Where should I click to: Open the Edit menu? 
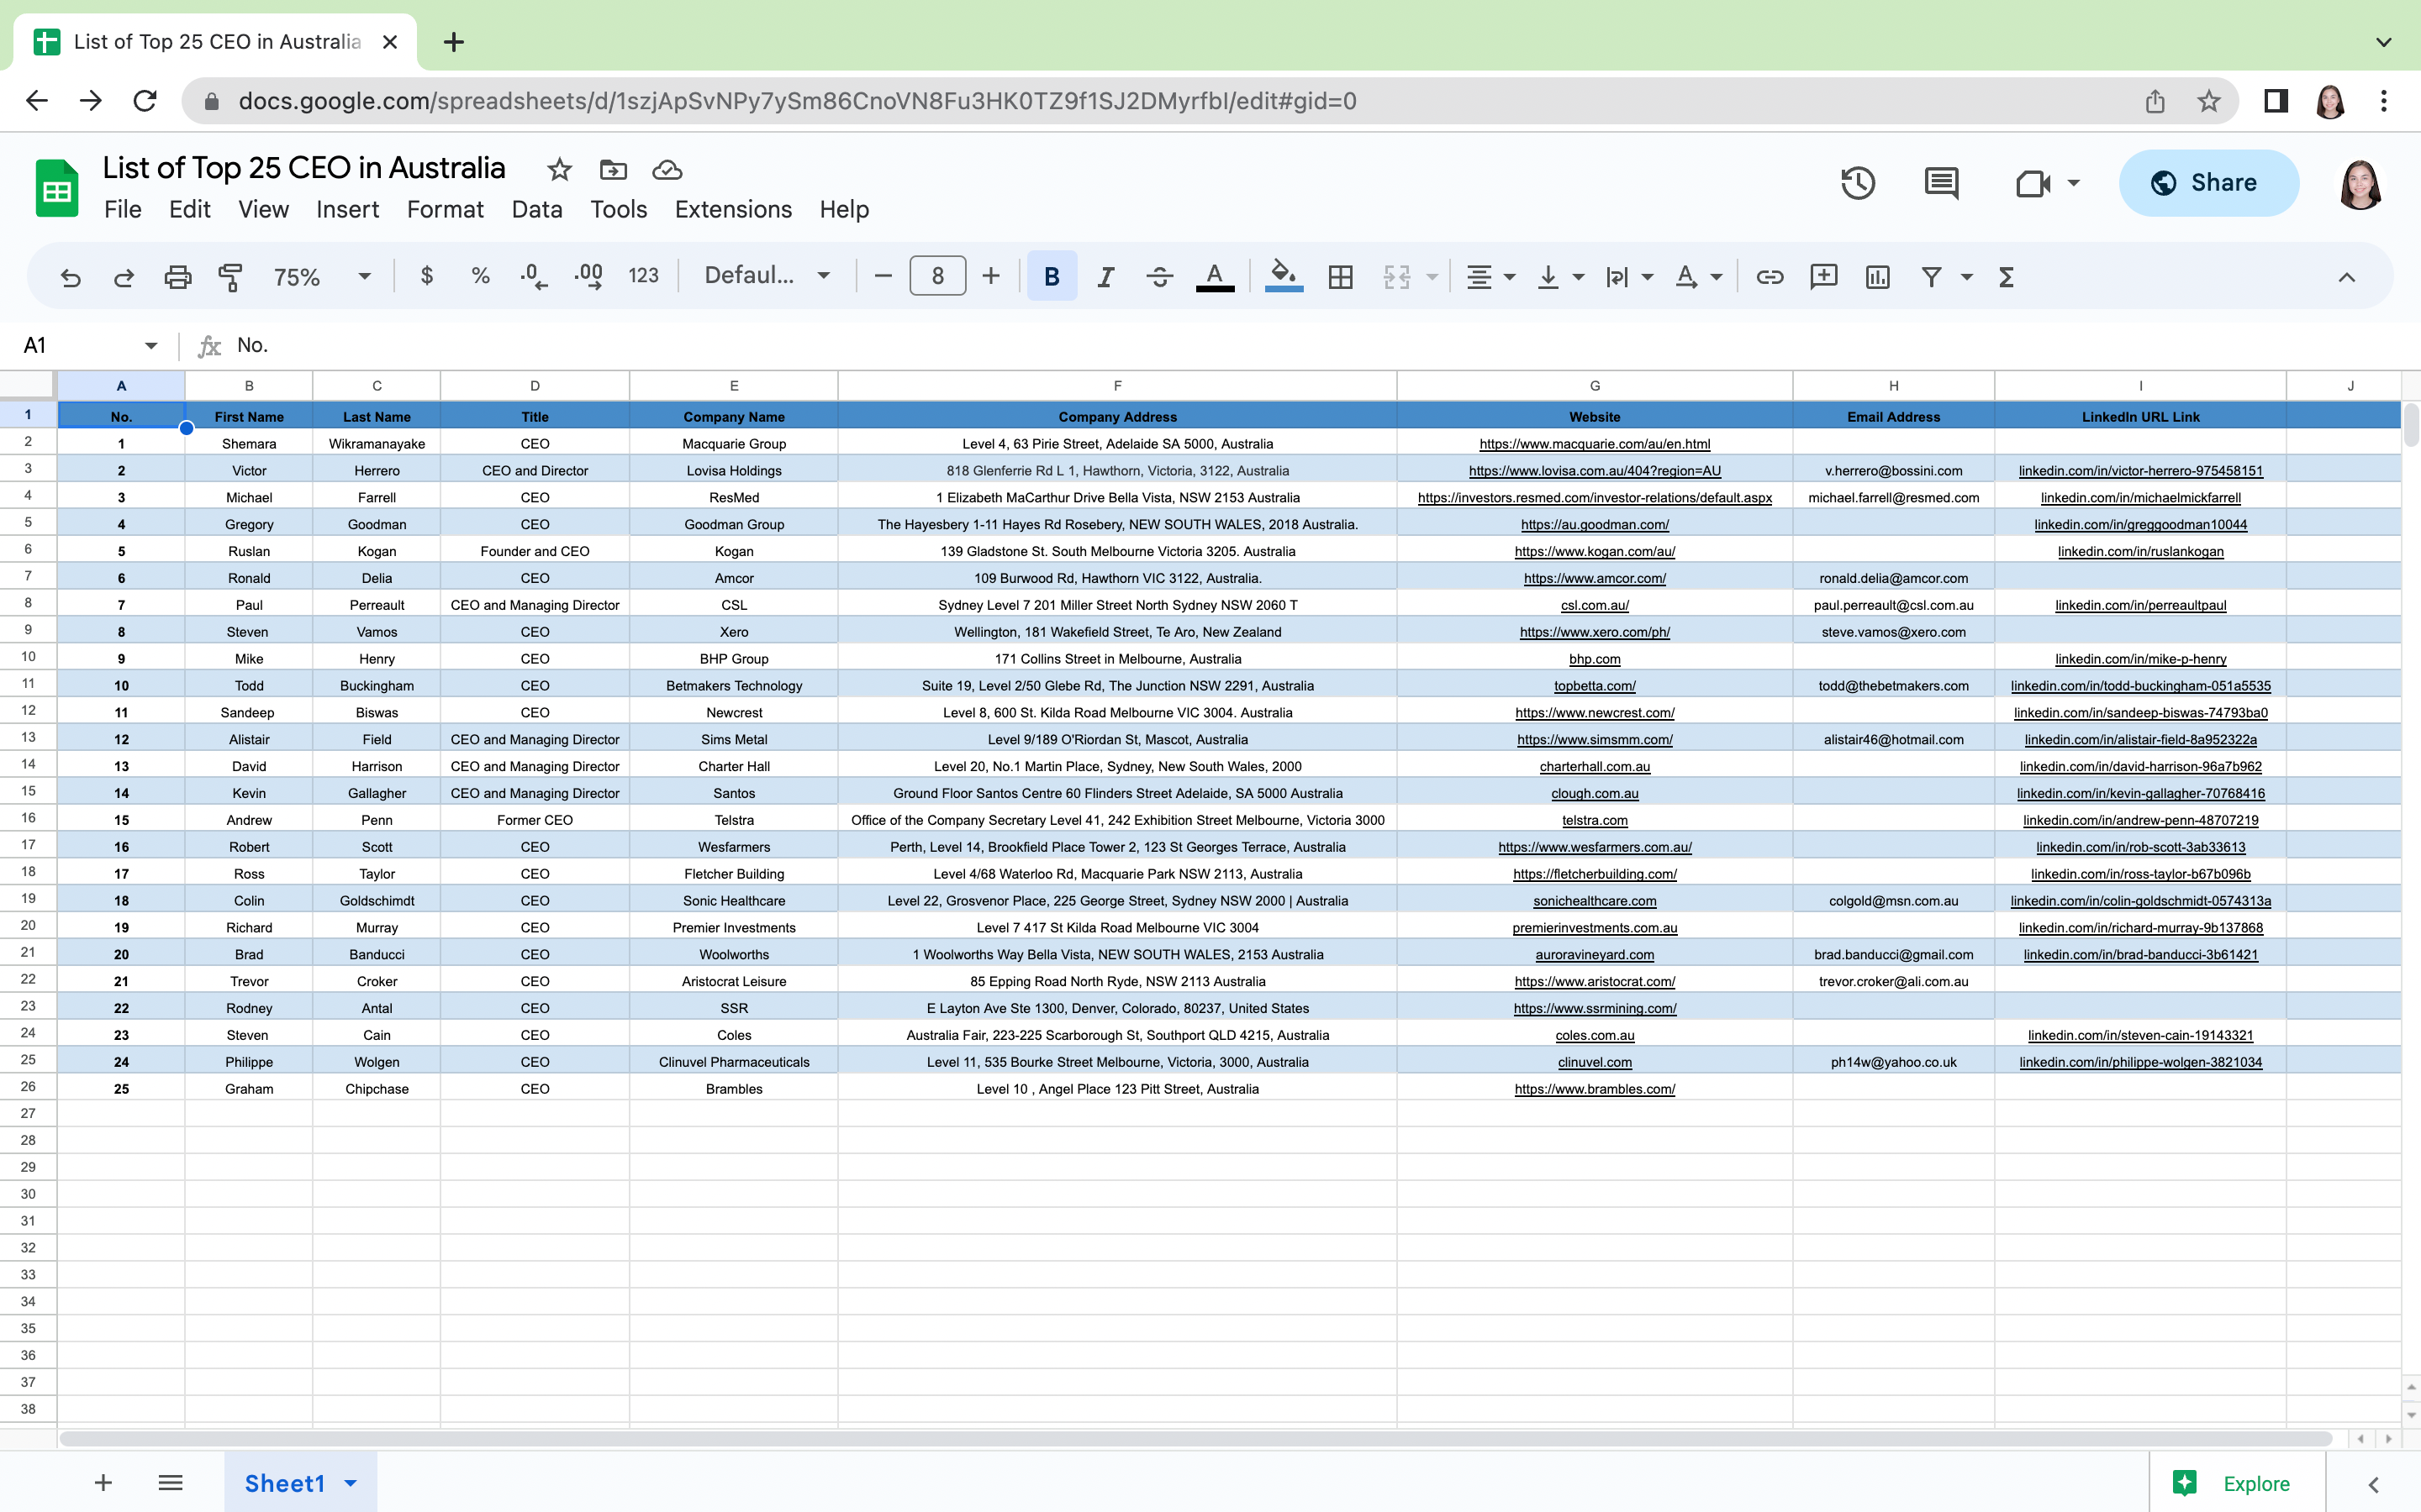tap(189, 209)
